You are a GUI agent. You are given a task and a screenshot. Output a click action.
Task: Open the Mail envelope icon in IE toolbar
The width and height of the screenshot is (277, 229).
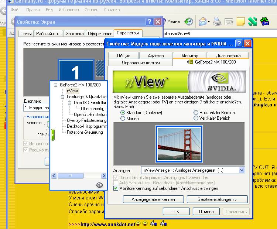203,22
